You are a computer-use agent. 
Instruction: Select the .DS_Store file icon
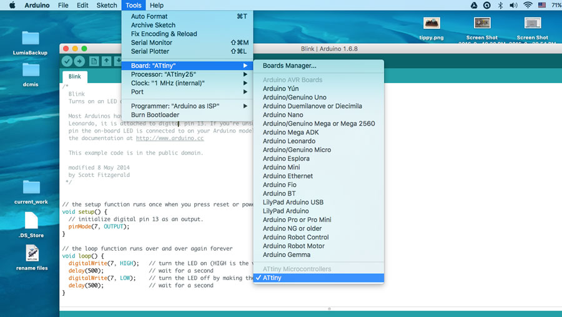31,220
